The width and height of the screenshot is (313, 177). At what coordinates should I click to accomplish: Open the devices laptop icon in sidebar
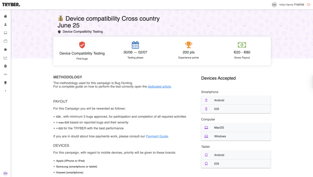click(x=6, y=33)
